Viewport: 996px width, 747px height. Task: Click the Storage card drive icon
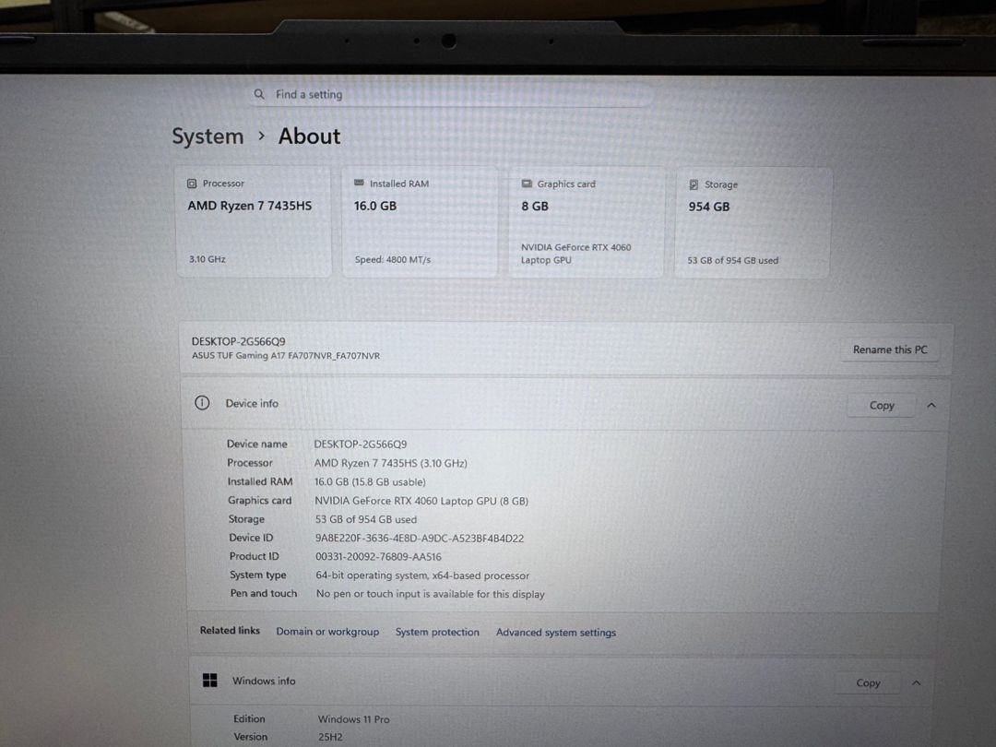click(x=694, y=184)
